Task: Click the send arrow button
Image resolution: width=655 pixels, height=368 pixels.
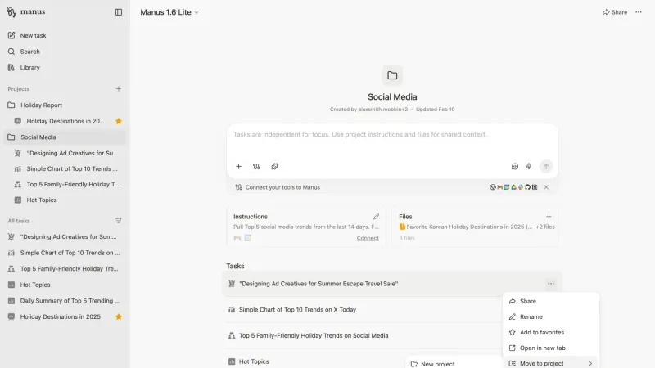Action: (545, 167)
